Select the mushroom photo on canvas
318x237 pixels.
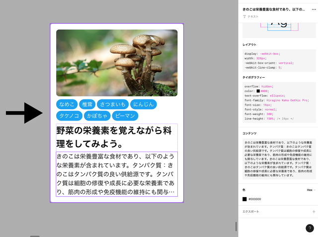tap(117, 63)
